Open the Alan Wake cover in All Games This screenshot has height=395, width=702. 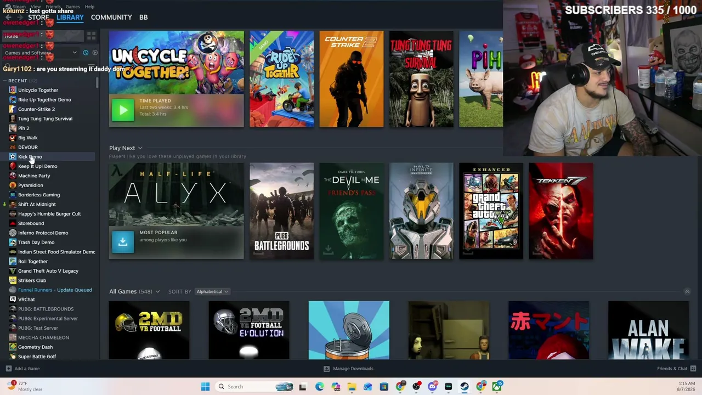(x=648, y=330)
